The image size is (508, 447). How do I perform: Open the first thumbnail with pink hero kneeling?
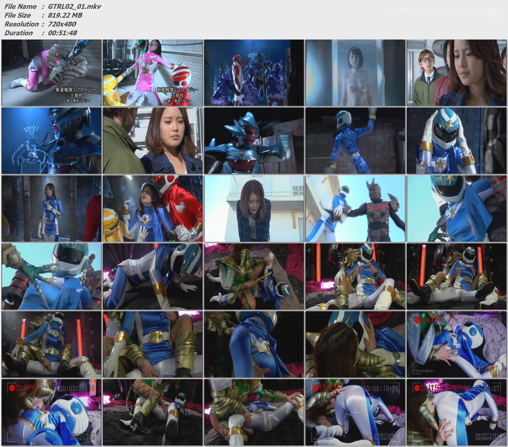(51, 73)
